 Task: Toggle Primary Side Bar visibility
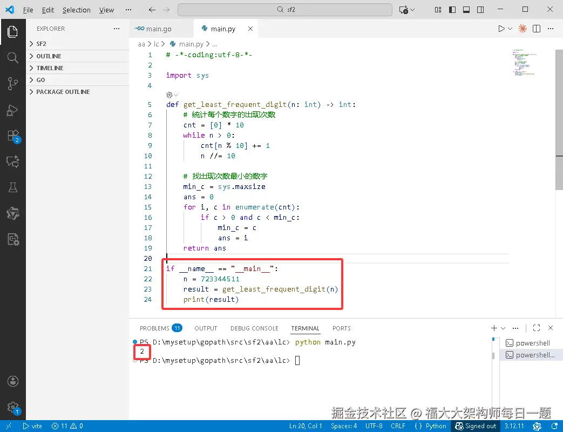pyautogui.click(x=452, y=10)
